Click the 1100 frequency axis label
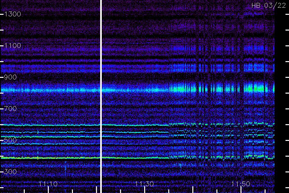This screenshot has height=193, width=289. [13, 46]
